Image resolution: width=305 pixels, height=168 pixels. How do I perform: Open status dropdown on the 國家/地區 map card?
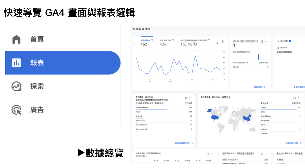296,98
